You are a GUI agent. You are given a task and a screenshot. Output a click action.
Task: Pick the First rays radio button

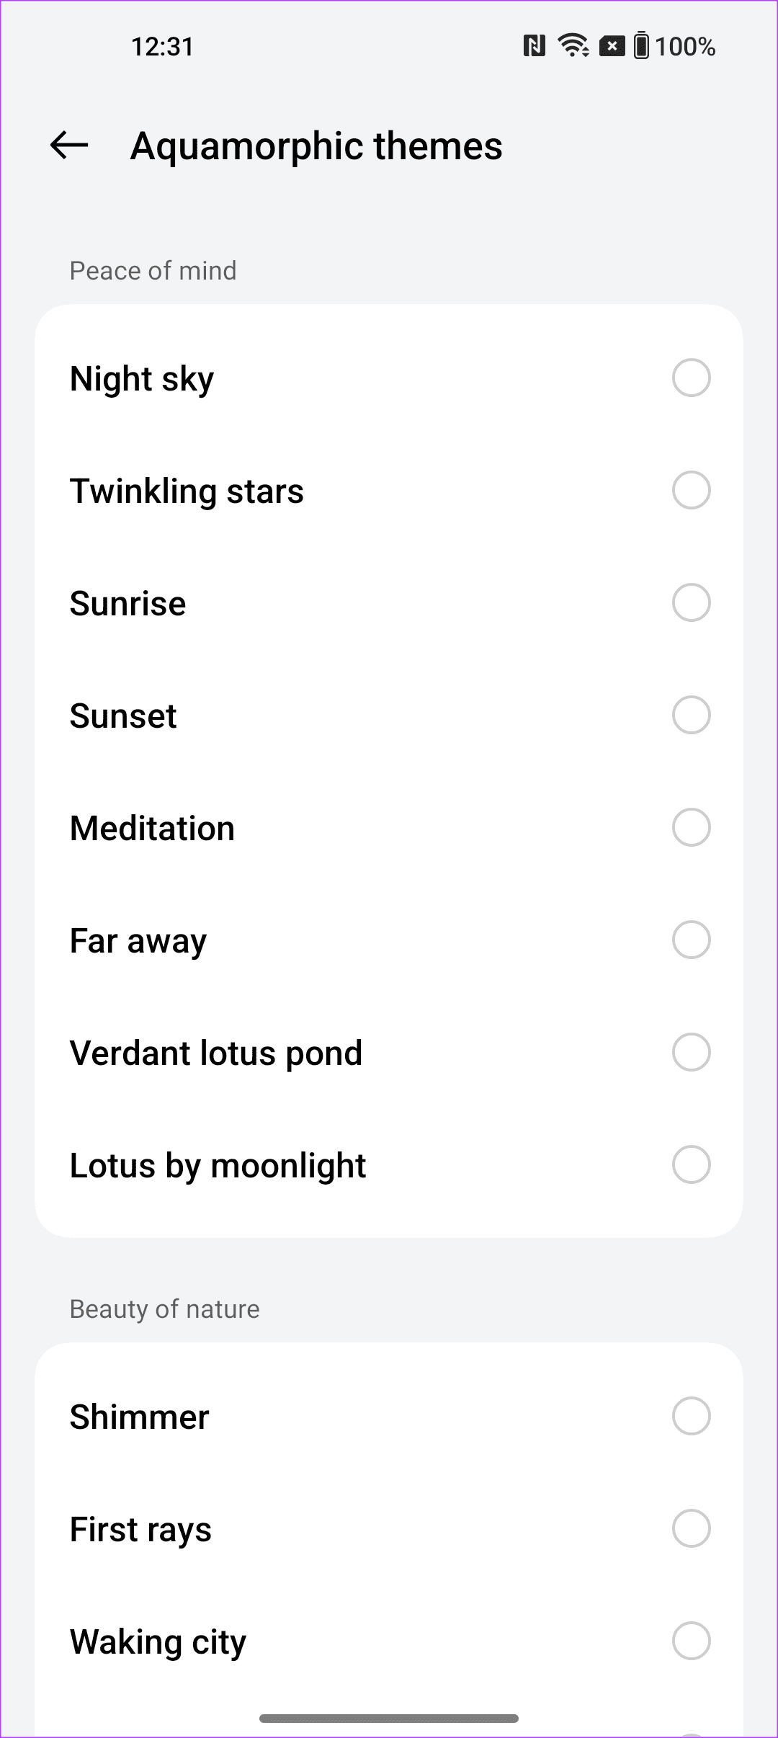tap(691, 1528)
